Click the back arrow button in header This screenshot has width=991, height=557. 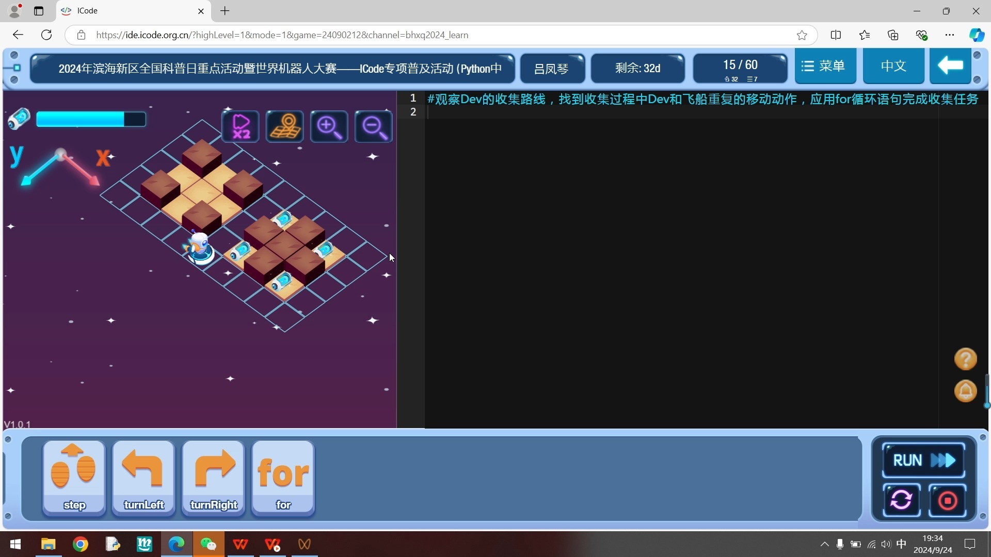[x=950, y=66]
